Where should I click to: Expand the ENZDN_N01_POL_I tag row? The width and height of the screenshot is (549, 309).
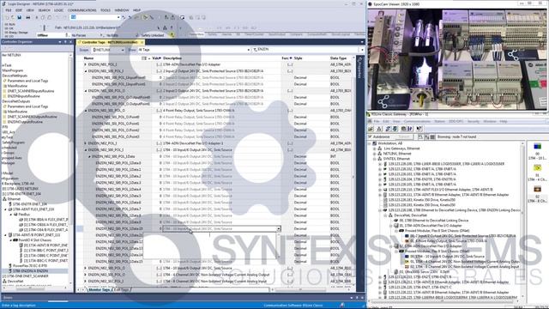(x=86, y=64)
